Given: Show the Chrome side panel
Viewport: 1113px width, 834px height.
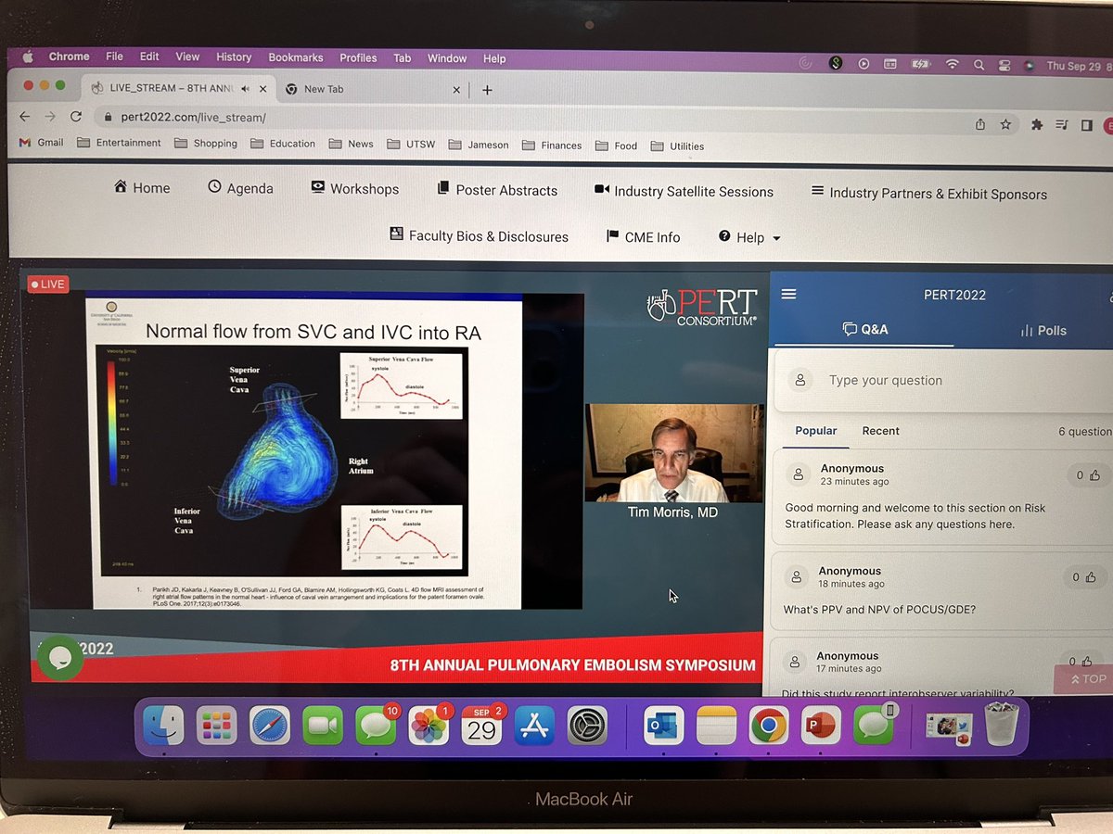Looking at the screenshot, I should coord(1086,125).
